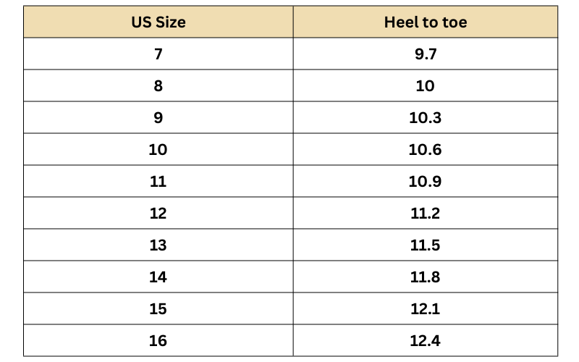Pick the 10.6 heel to toe cell
The width and height of the screenshot is (579, 362).
click(x=425, y=150)
